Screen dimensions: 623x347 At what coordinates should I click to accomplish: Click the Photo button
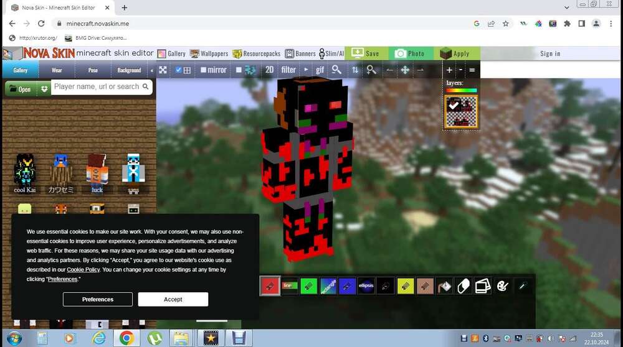(412, 53)
